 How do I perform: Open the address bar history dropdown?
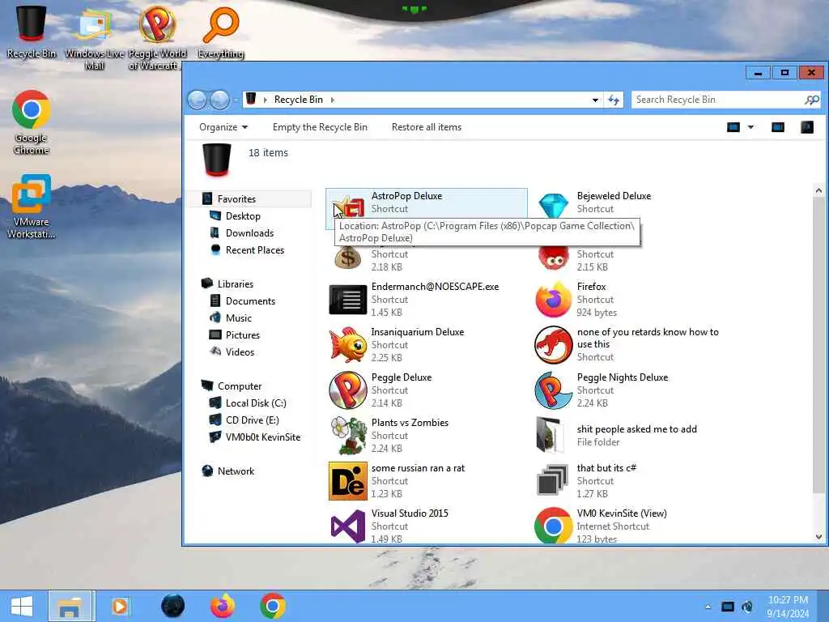click(595, 100)
